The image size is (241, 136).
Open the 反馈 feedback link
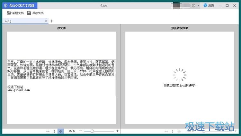209,5
